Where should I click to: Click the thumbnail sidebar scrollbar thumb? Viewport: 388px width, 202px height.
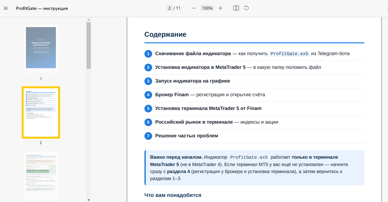[x=89, y=46]
